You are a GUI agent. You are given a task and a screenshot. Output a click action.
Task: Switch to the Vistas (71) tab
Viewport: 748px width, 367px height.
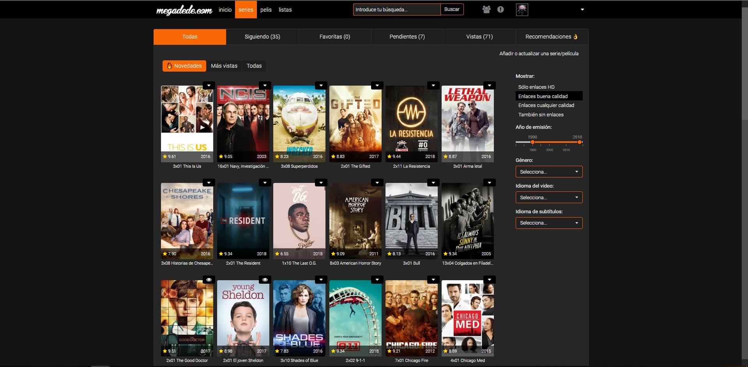479,37
